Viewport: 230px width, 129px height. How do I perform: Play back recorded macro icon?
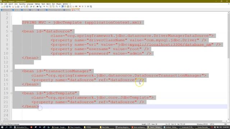pyautogui.click(x=85, y=6)
